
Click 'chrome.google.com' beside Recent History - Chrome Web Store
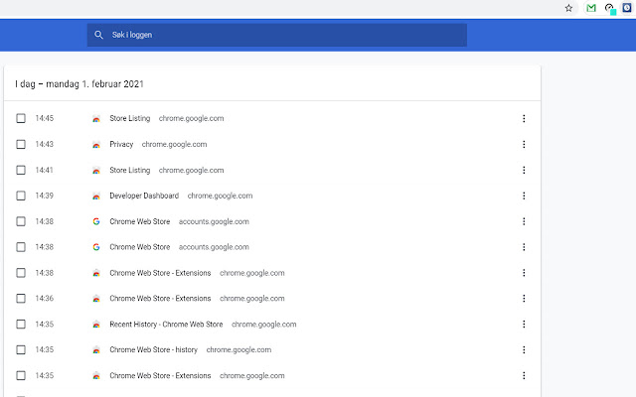(263, 325)
